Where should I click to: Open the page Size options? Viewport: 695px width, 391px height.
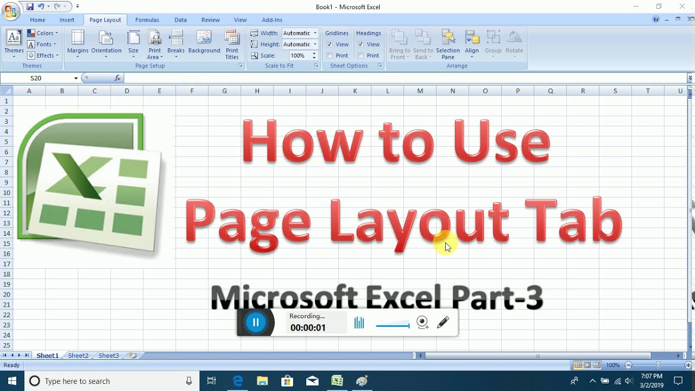pos(133,44)
